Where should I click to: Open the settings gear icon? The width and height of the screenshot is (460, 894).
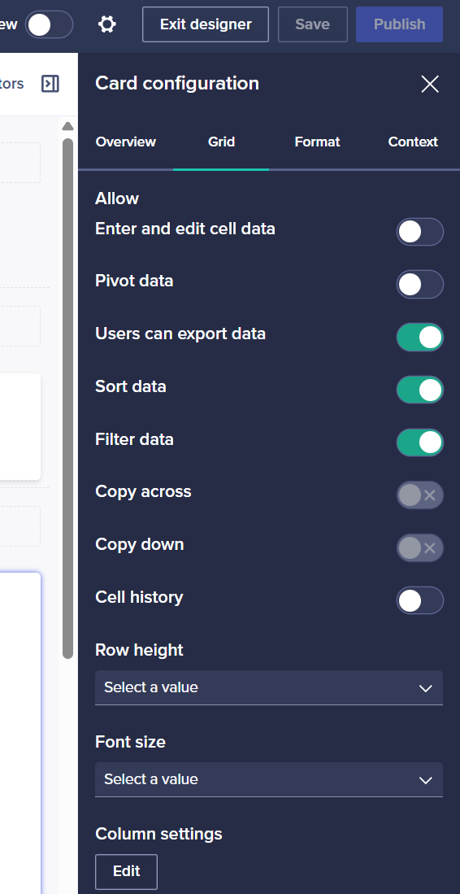coord(107,24)
